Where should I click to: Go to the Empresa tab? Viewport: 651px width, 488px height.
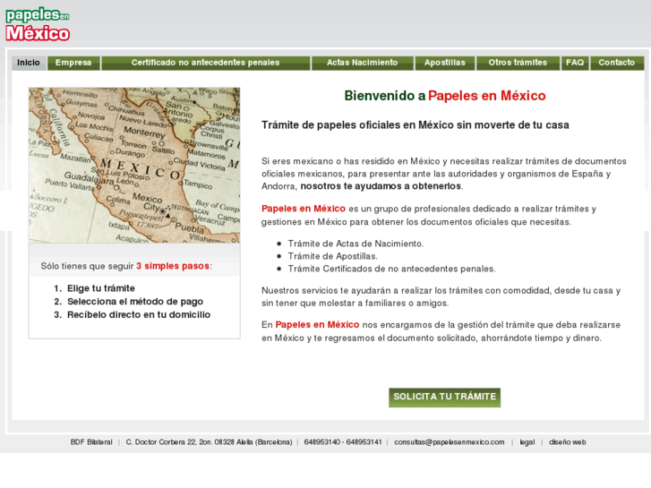pyautogui.click(x=73, y=63)
